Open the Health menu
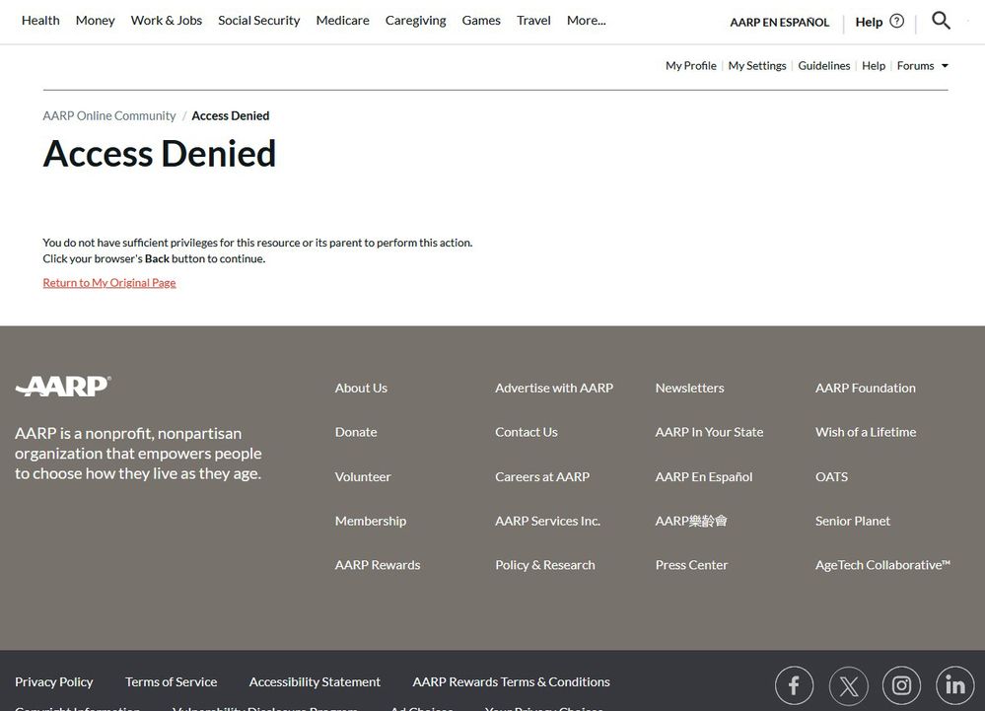Viewport: 985px width, 711px height. click(40, 21)
